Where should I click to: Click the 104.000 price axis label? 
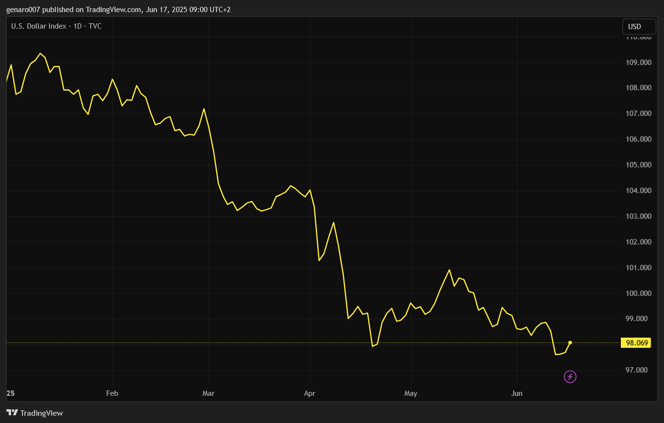[638, 191]
